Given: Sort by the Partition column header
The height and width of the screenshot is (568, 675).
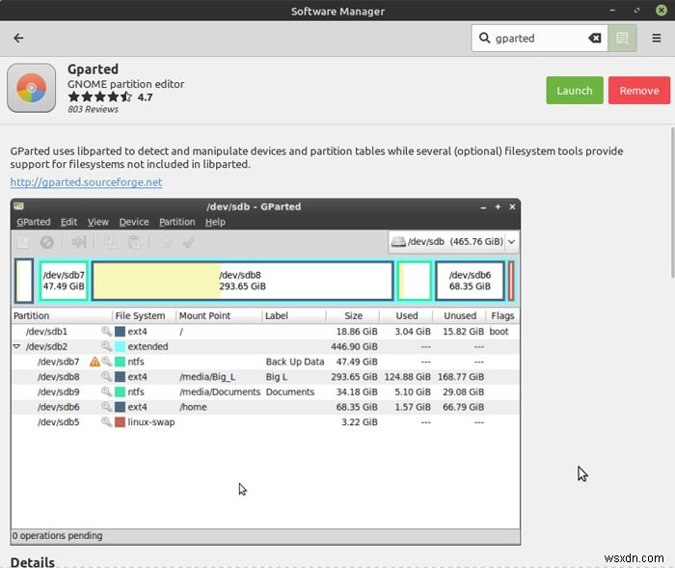Looking at the screenshot, I should 62,315.
